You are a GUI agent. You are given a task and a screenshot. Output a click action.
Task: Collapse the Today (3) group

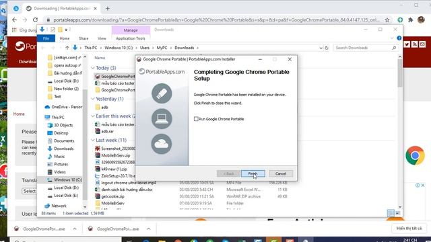(x=93, y=68)
